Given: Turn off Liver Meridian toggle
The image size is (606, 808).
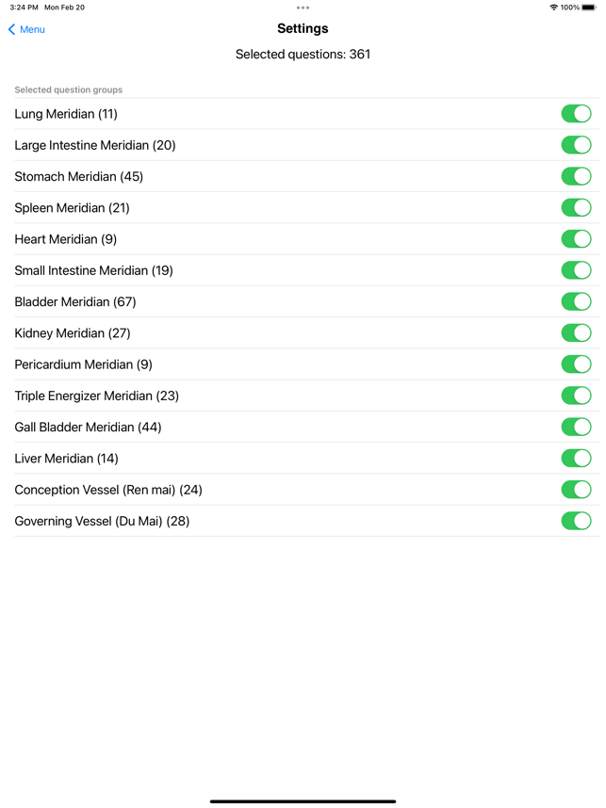Looking at the screenshot, I should click(x=576, y=458).
